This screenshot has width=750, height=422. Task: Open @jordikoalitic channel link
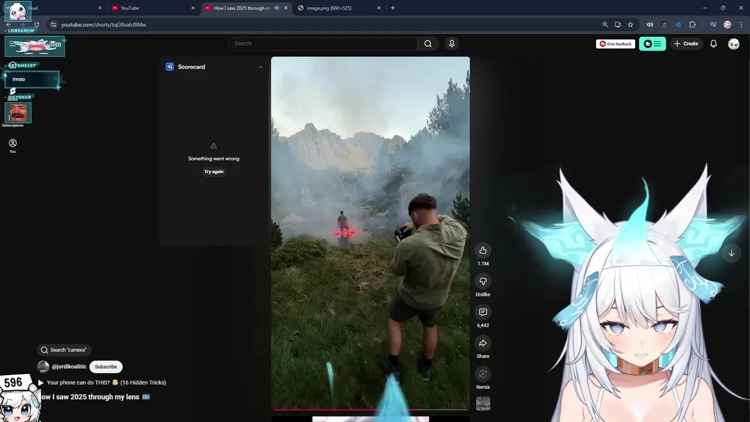pyautogui.click(x=69, y=367)
